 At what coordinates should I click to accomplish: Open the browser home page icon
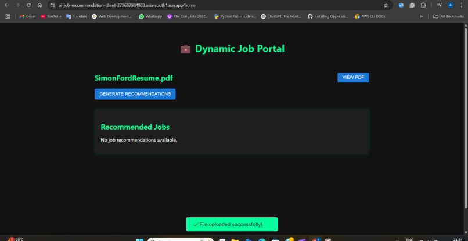click(x=39, y=5)
